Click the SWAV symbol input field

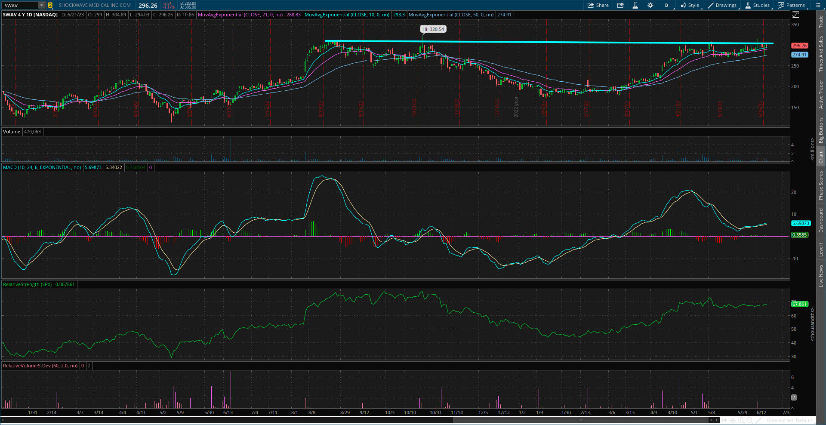click(21, 5)
